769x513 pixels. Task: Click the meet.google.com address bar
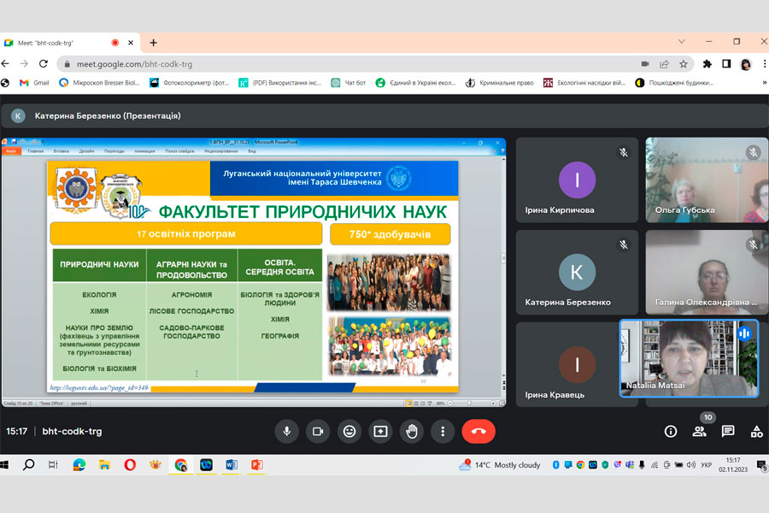coord(342,64)
